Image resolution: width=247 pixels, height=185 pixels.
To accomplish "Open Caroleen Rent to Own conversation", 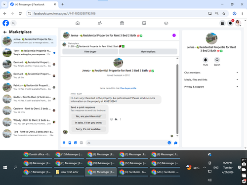I will [29, 111].
